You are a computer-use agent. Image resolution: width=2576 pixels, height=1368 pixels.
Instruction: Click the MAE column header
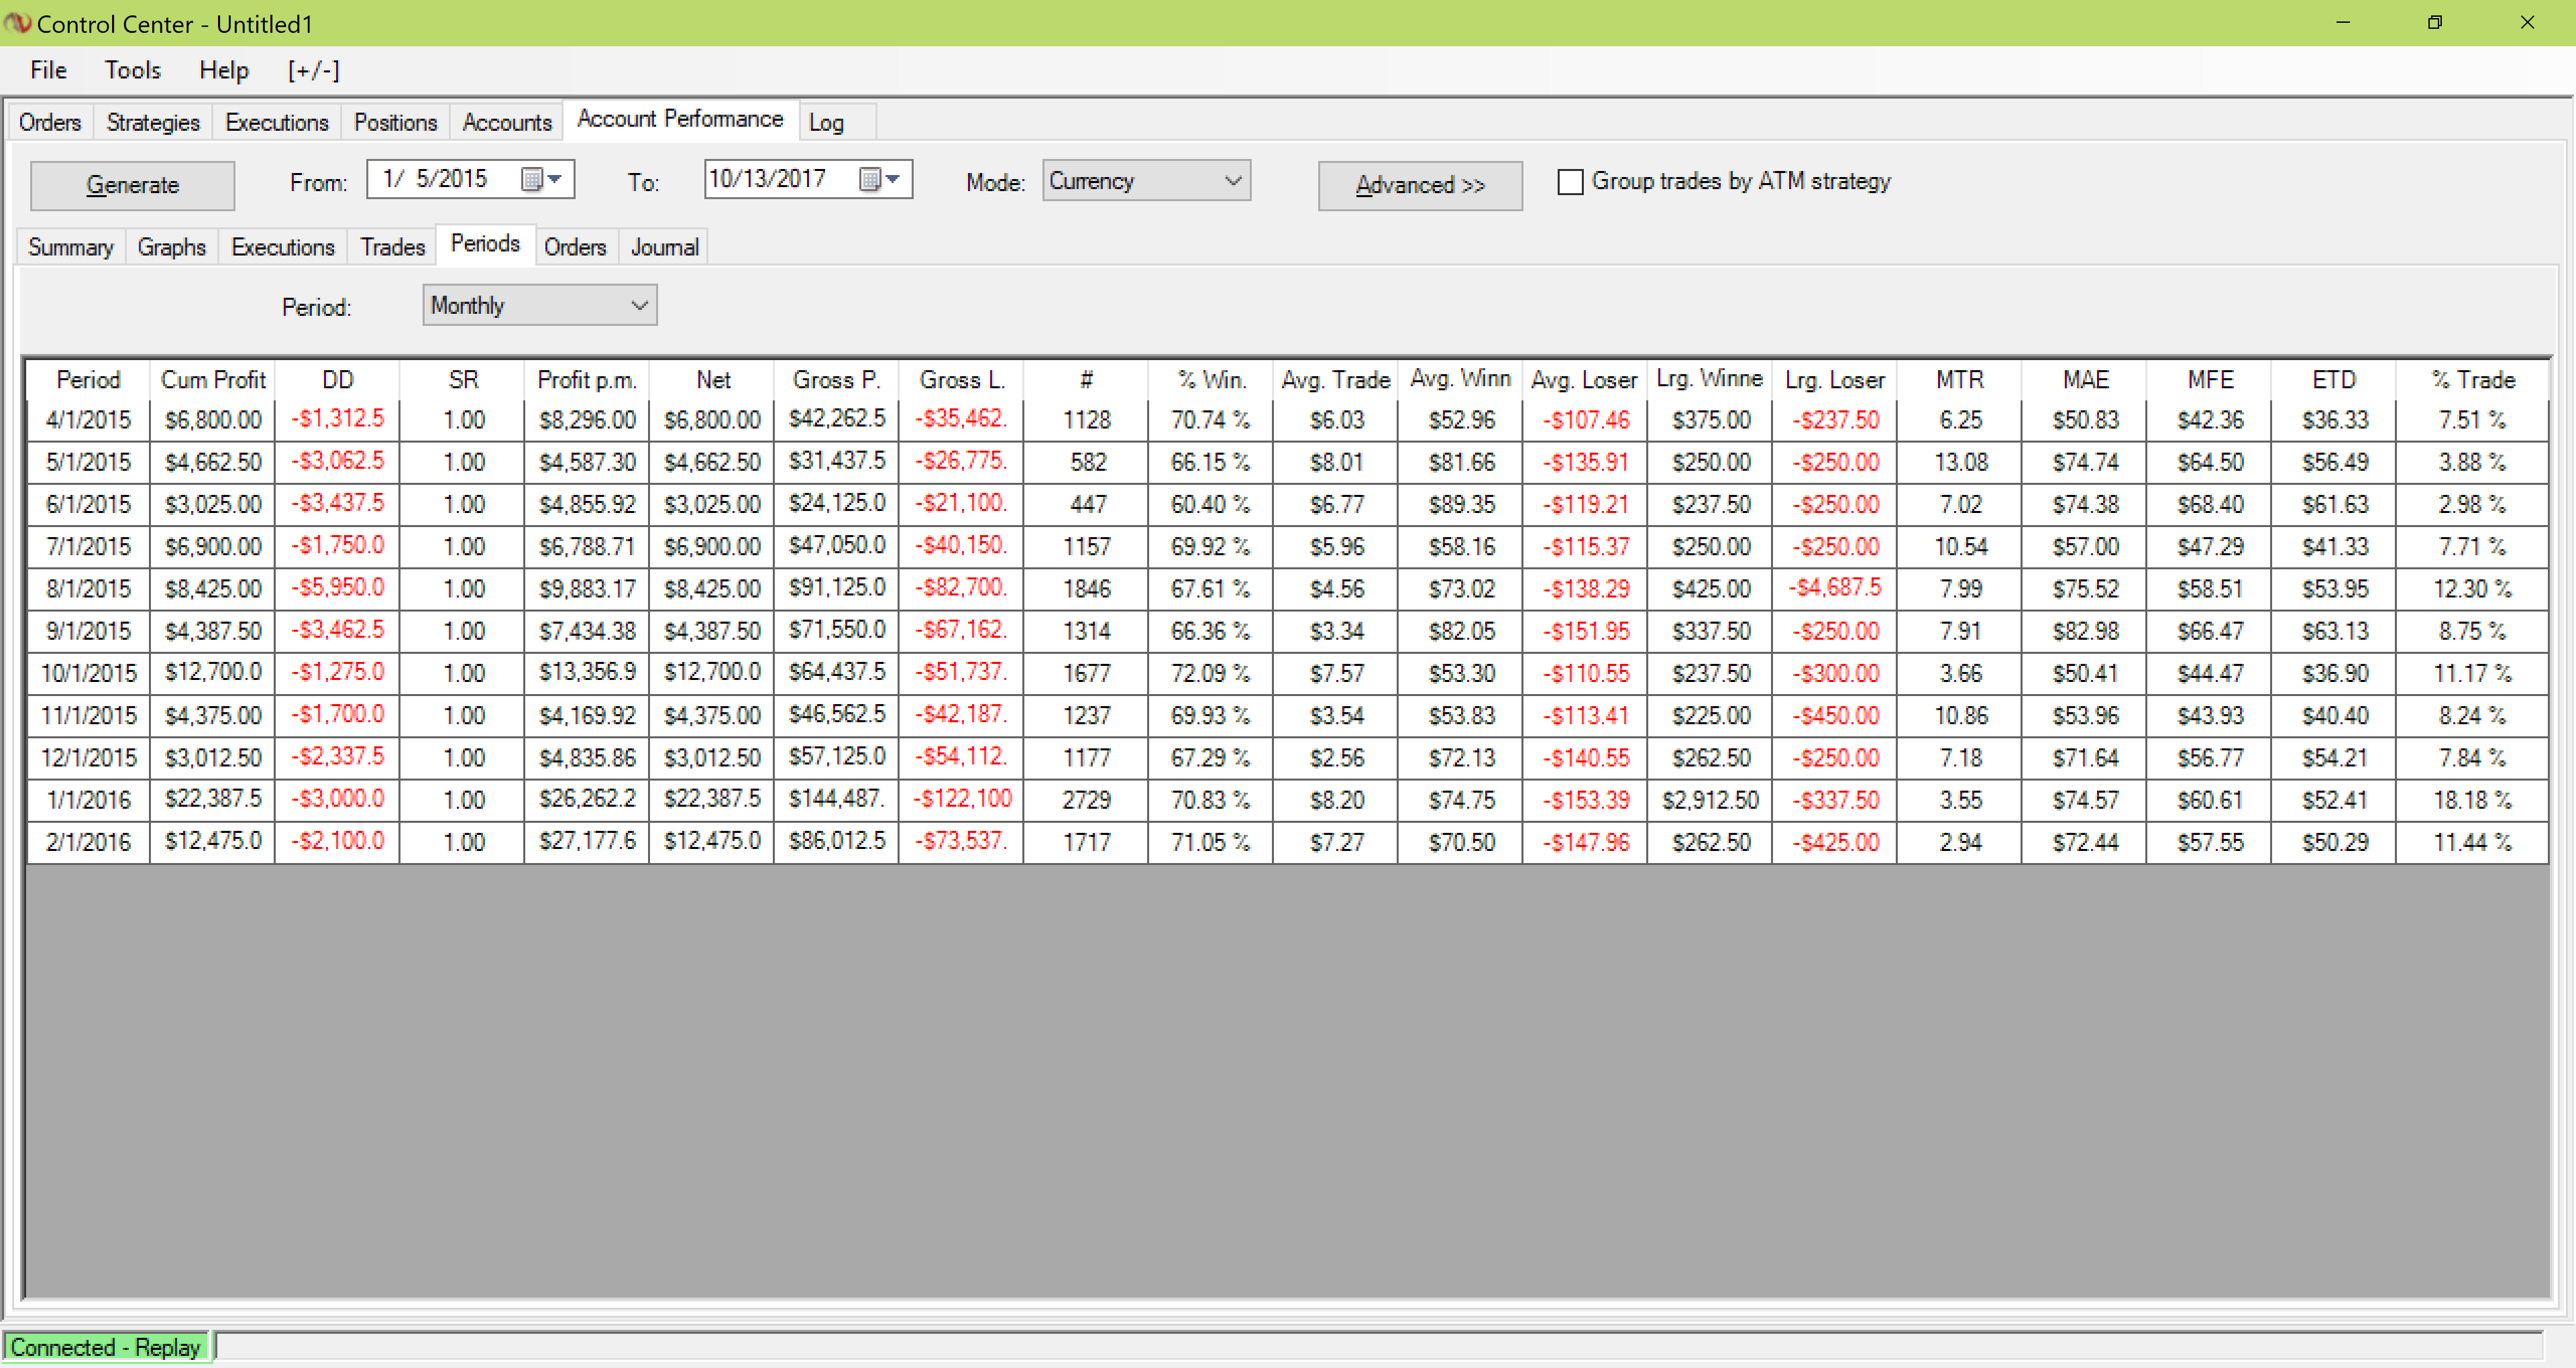[x=2085, y=380]
